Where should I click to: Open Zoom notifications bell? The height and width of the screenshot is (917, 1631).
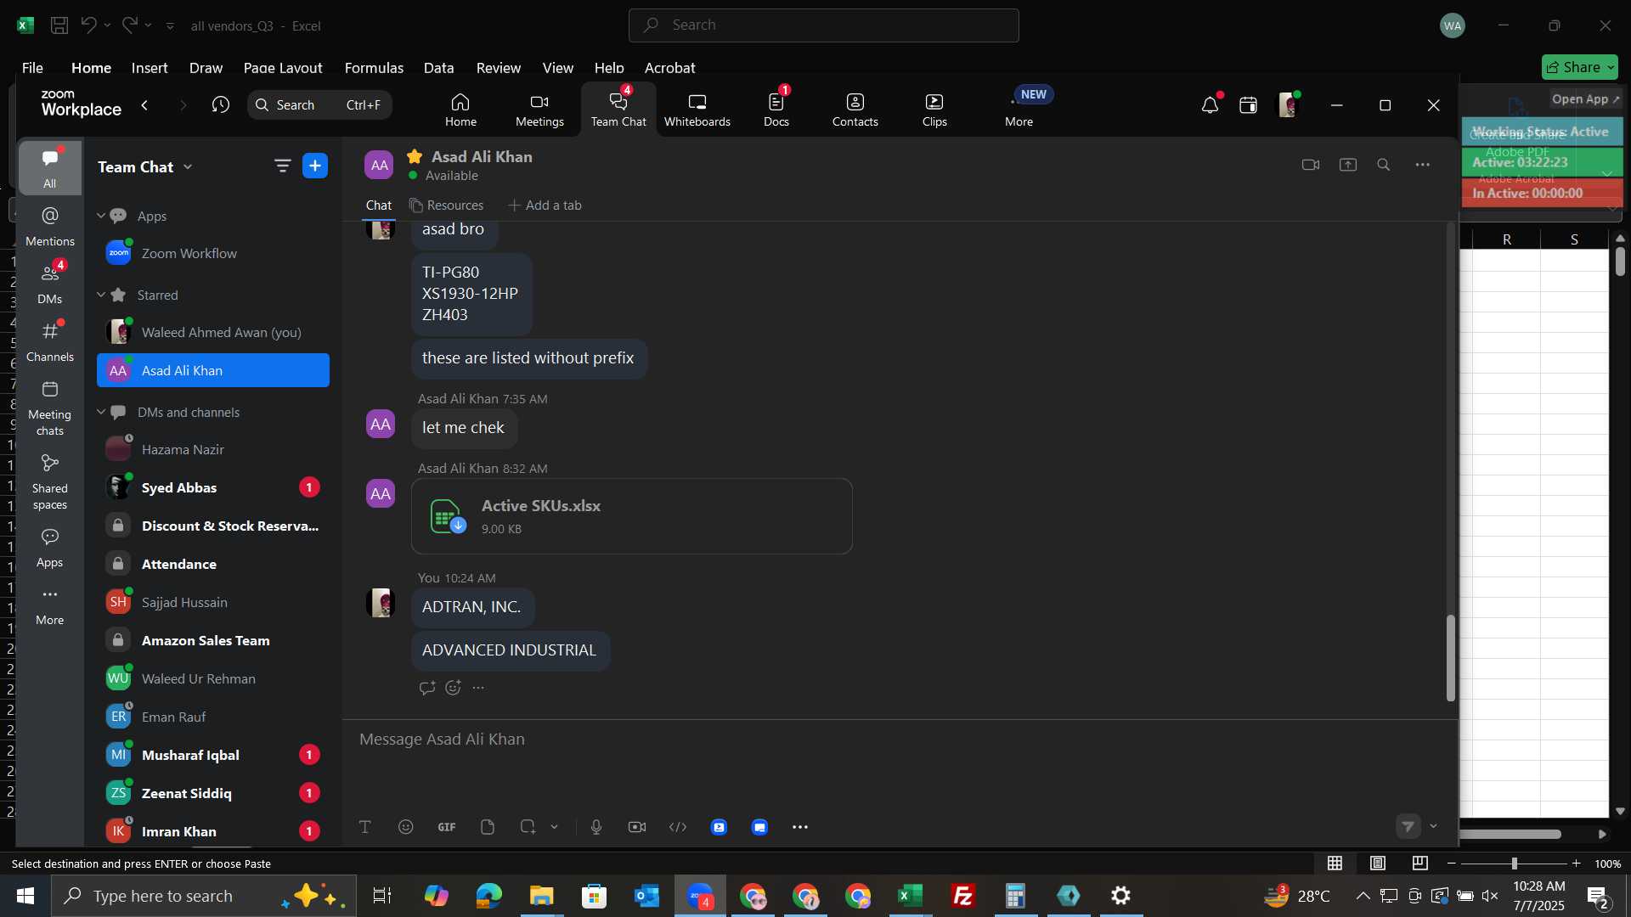[x=1210, y=105]
